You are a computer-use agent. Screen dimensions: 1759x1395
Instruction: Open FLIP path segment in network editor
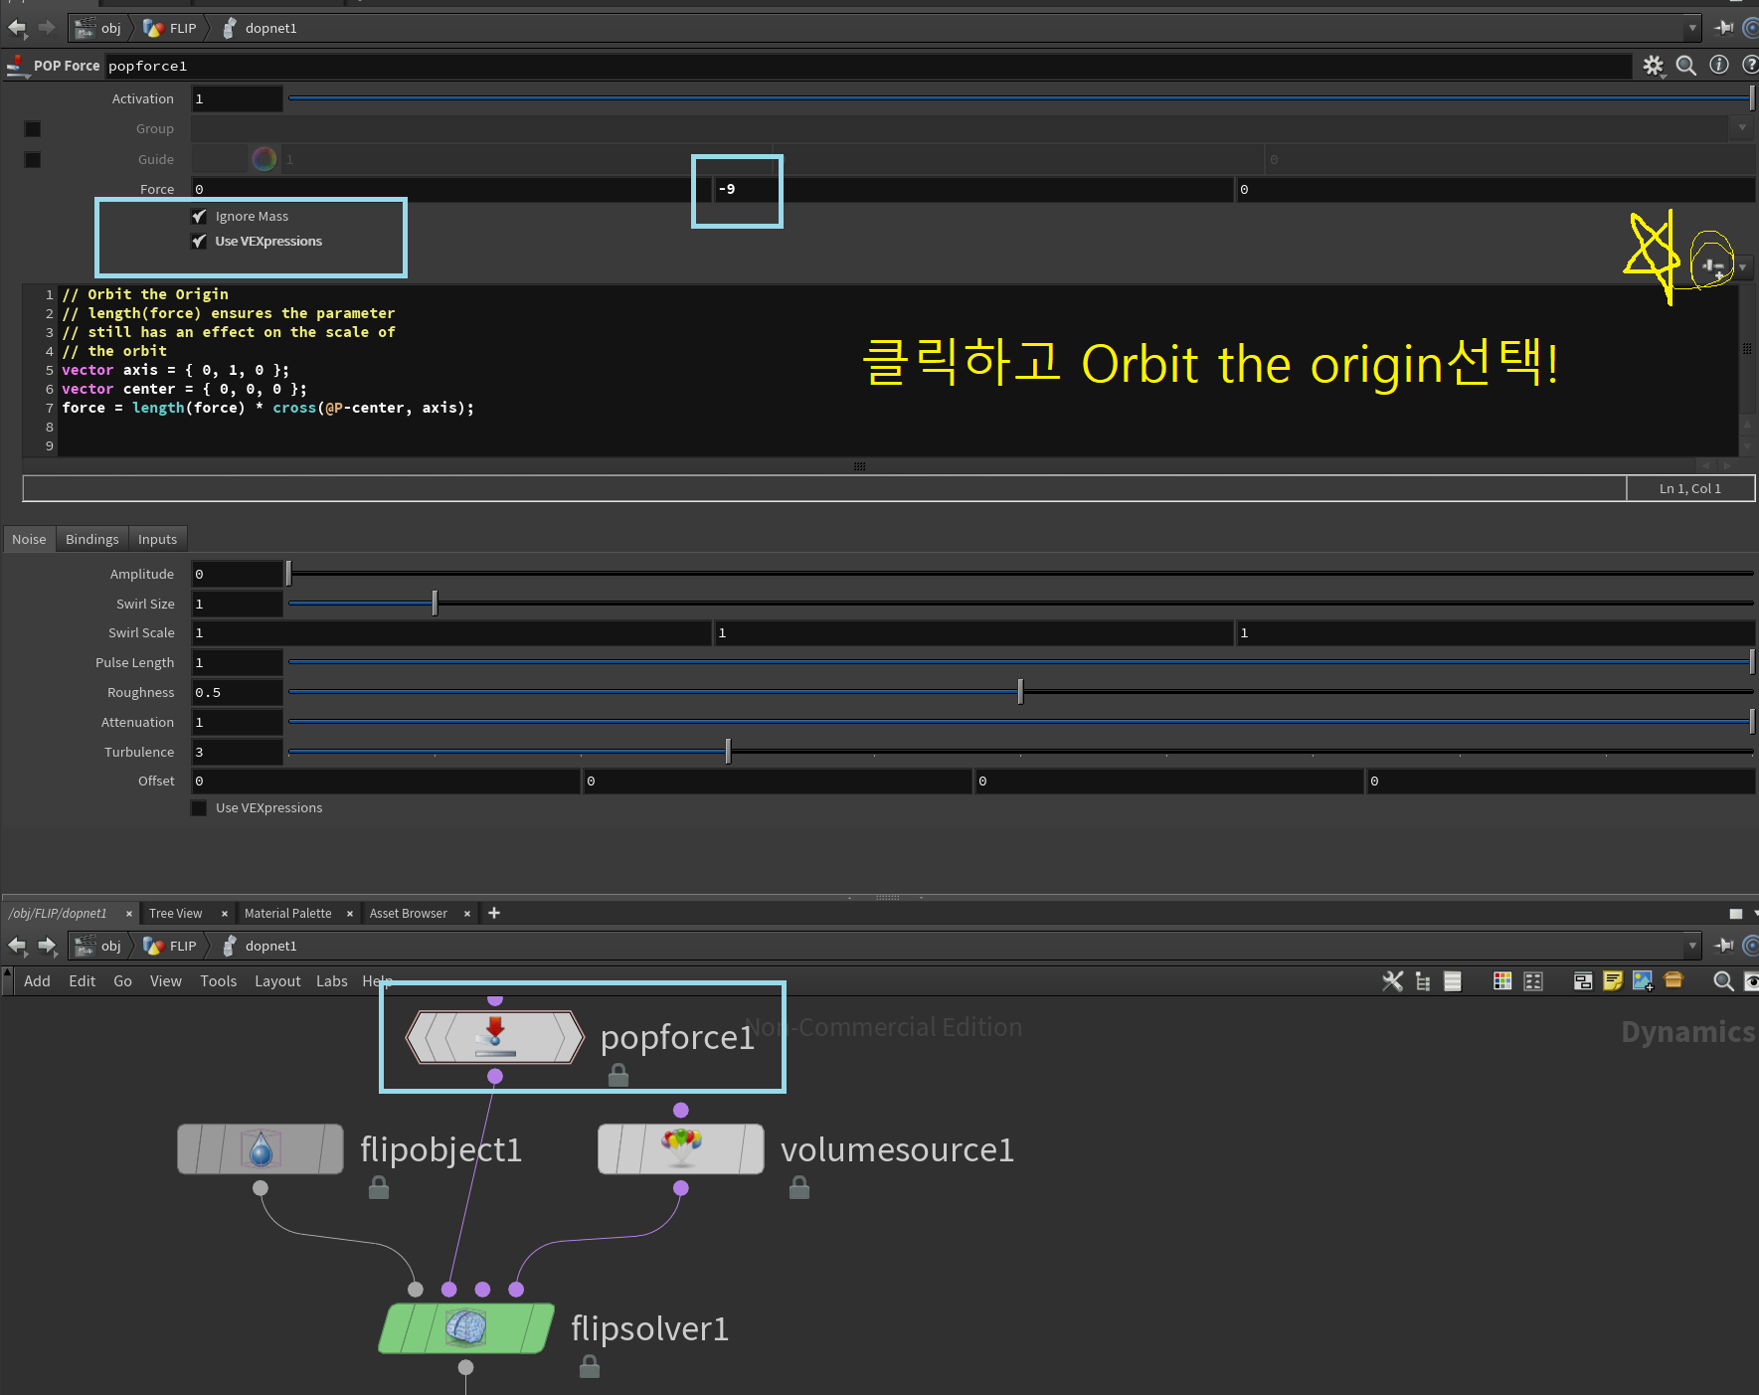coord(170,946)
